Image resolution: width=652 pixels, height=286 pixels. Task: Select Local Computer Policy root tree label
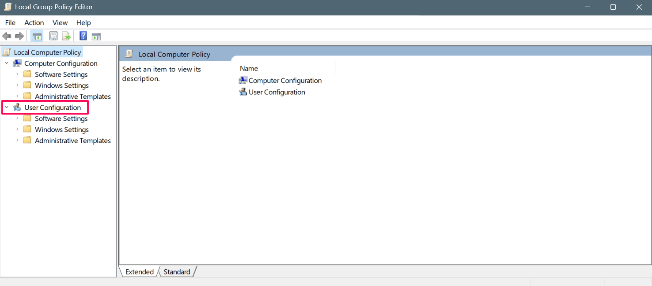47,52
